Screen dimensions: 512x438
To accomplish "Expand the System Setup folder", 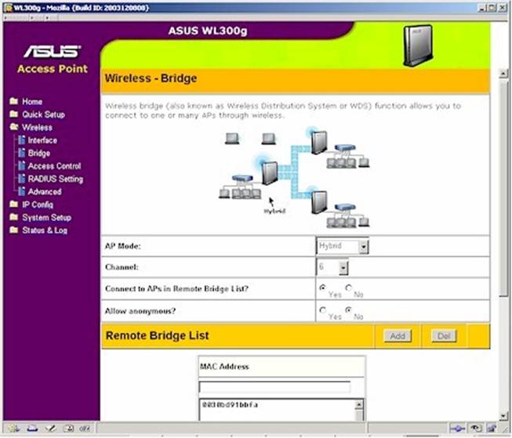I will (46, 218).
